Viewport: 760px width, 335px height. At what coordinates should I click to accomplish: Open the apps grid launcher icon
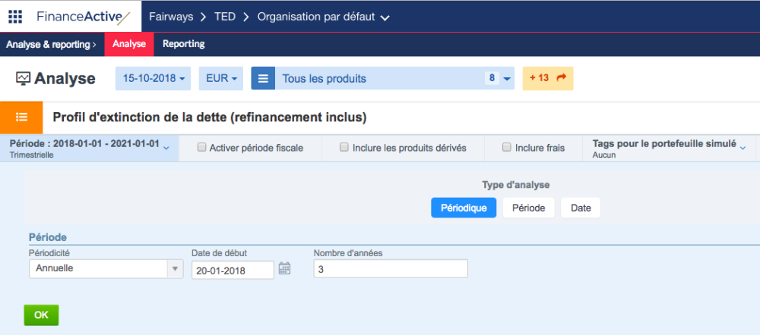coord(15,17)
